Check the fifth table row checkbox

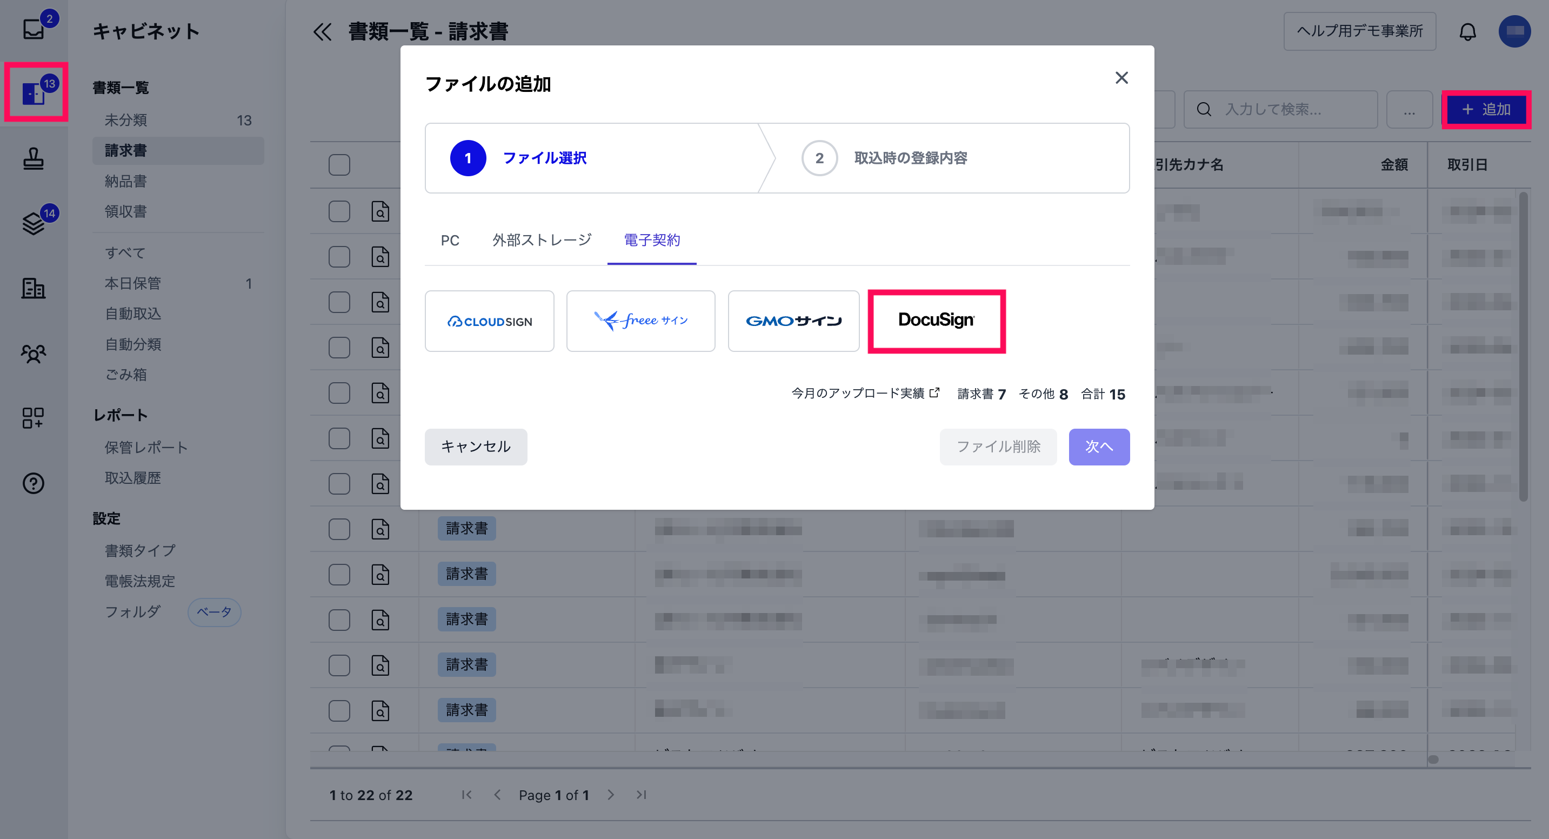tap(339, 394)
